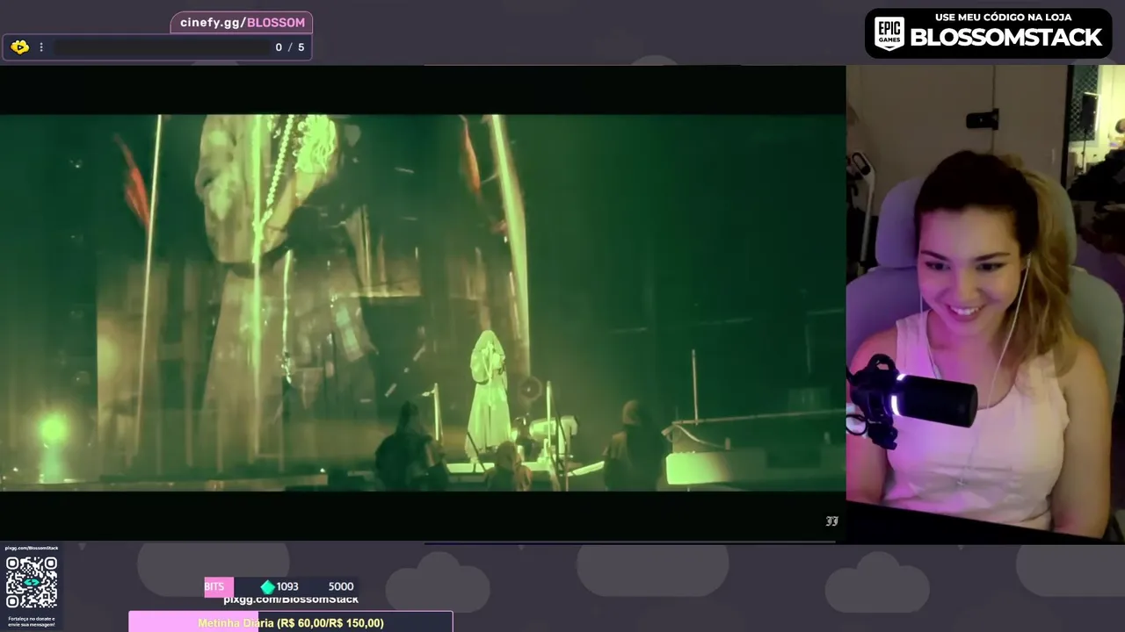The width and height of the screenshot is (1125, 632).
Task: Click the Metinha Diária donation goal bar
Action: coord(291,622)
